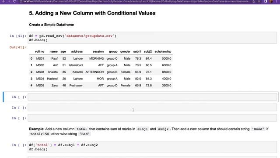This screenshot has width=280, height=158.
Task: Click the row index 4 cell
Action: click(x=31, y=86)
